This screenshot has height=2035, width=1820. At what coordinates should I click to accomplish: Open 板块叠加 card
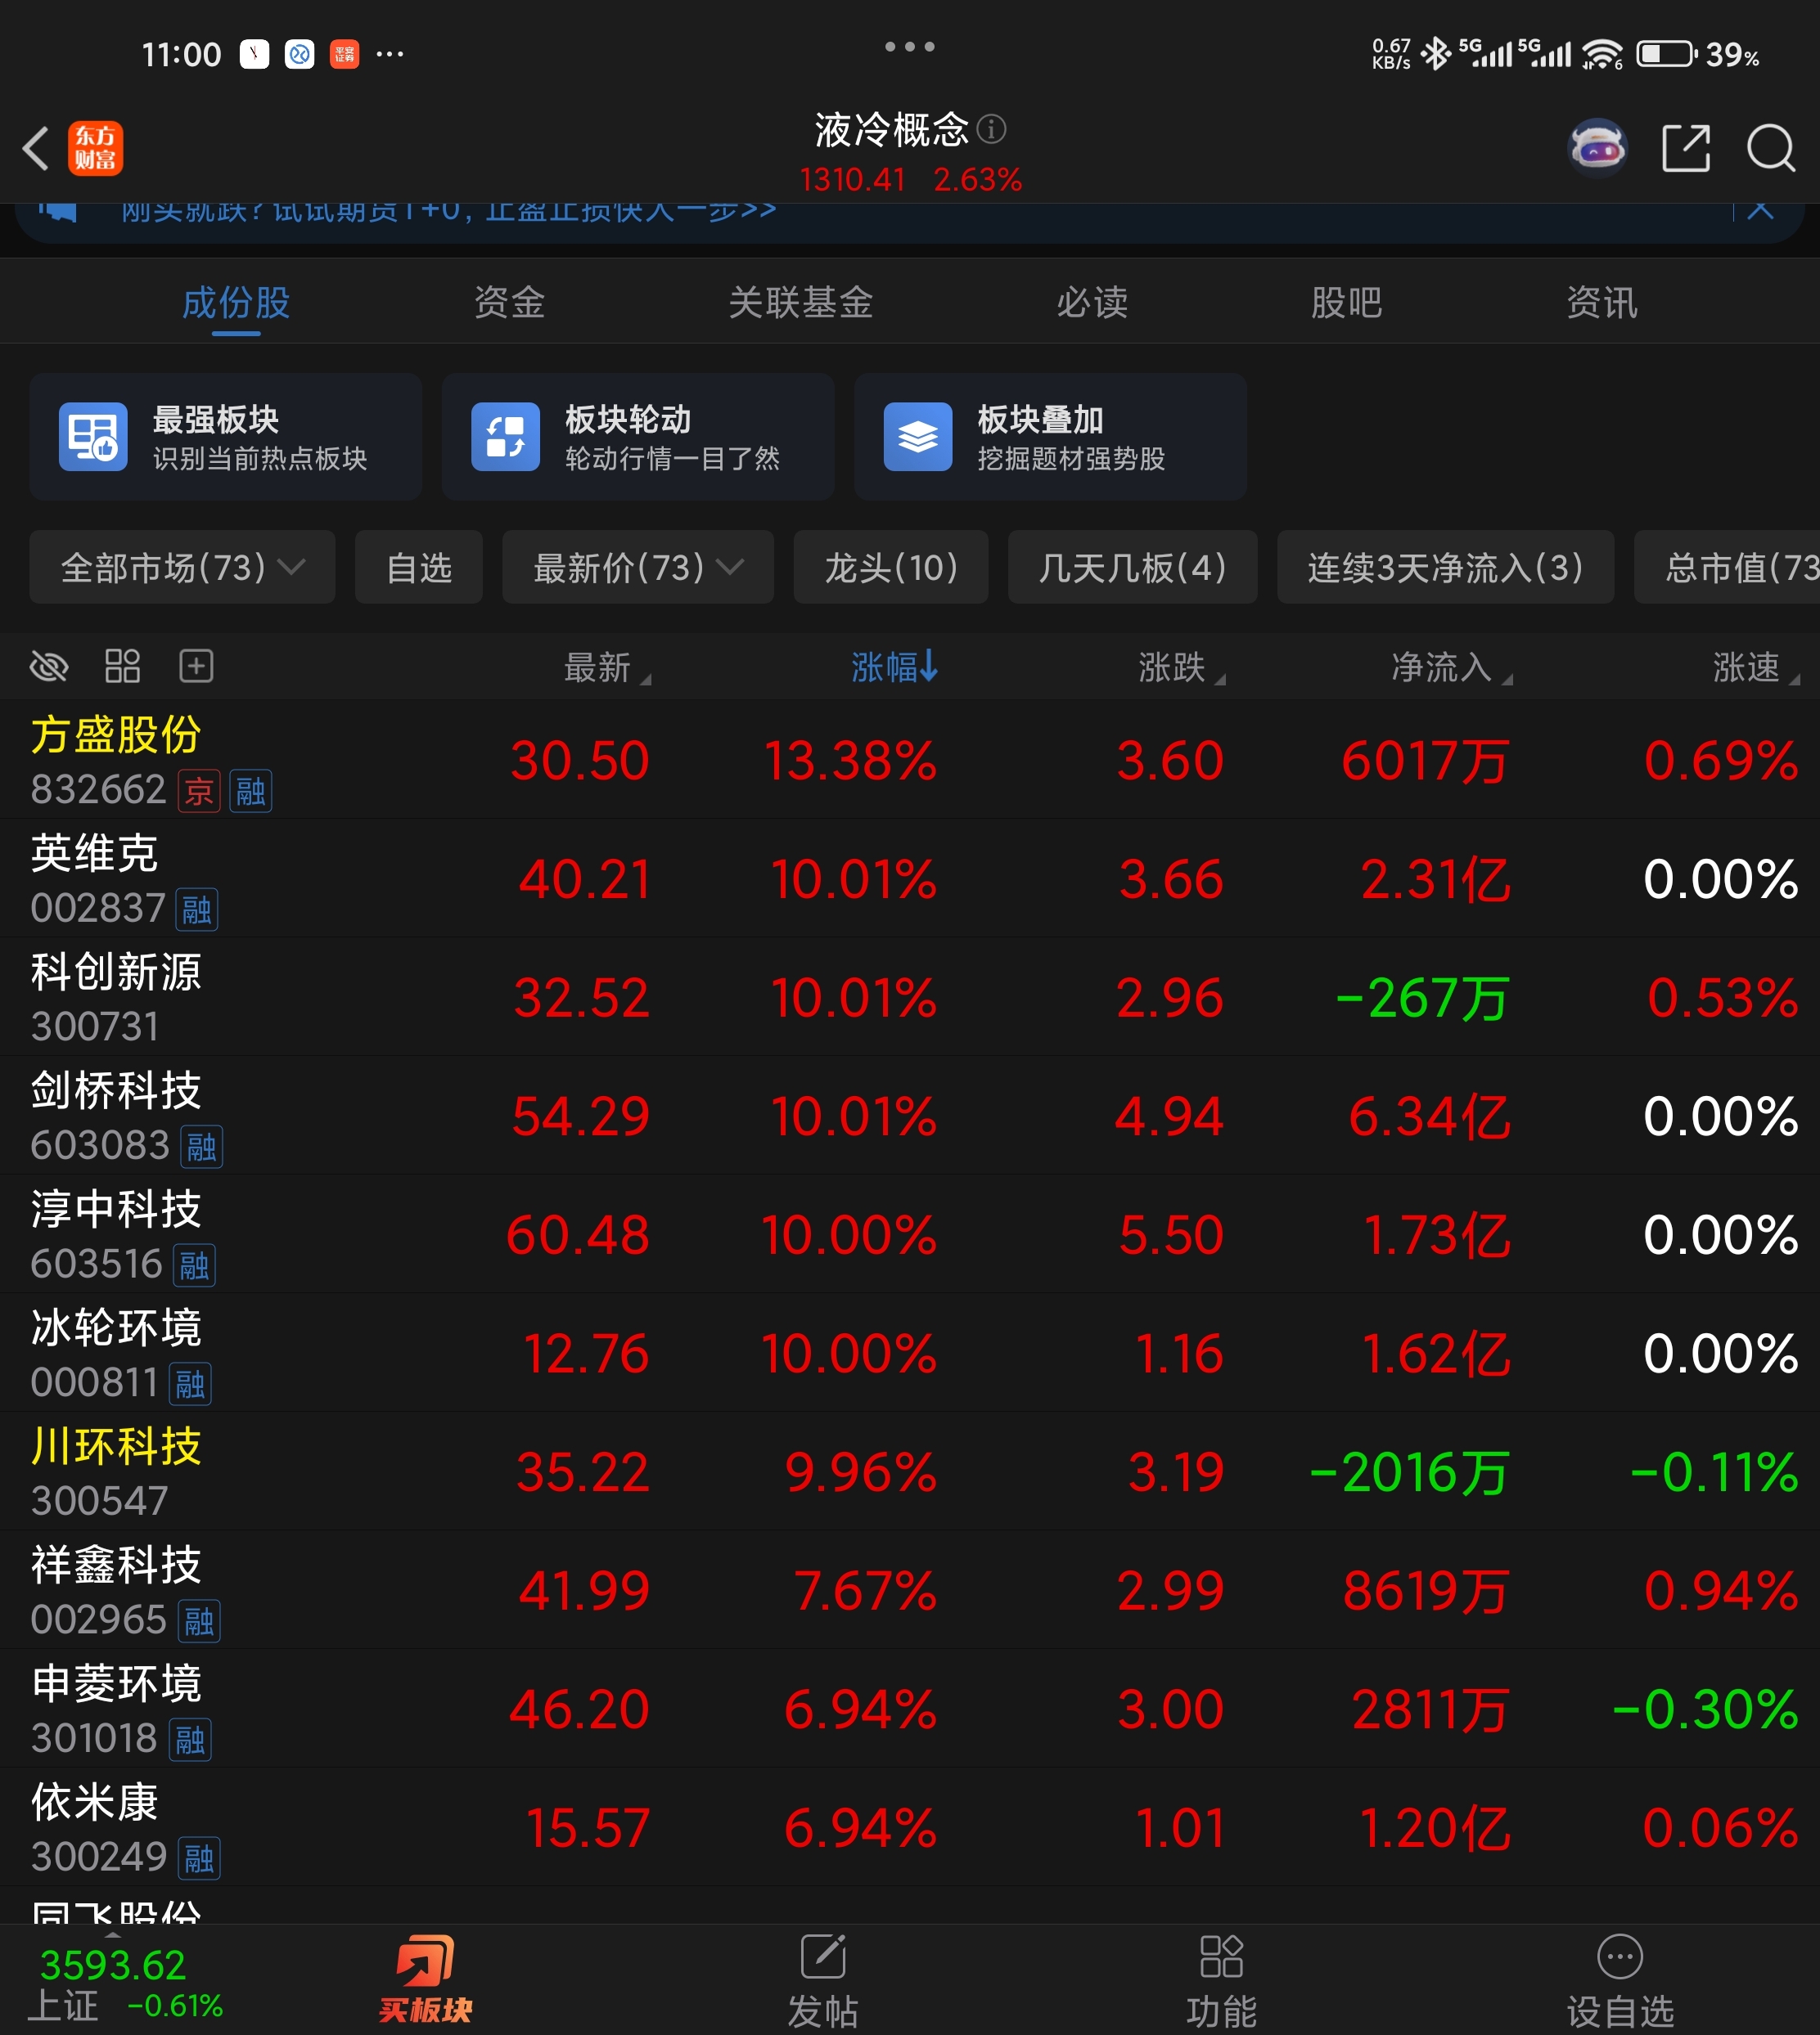click(1050, 437)
